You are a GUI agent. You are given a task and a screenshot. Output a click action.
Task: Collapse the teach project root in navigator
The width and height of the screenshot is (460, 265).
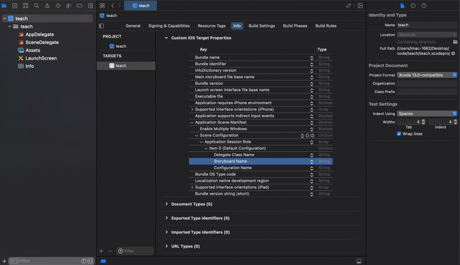point(4,18)
